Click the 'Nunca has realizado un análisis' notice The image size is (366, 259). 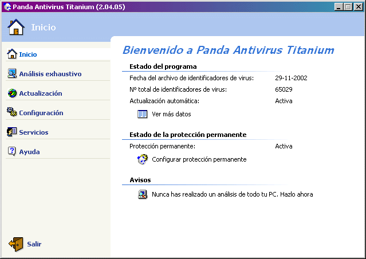click(232, 194)
